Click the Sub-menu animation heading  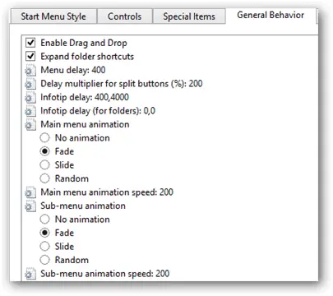click(83, 206)
